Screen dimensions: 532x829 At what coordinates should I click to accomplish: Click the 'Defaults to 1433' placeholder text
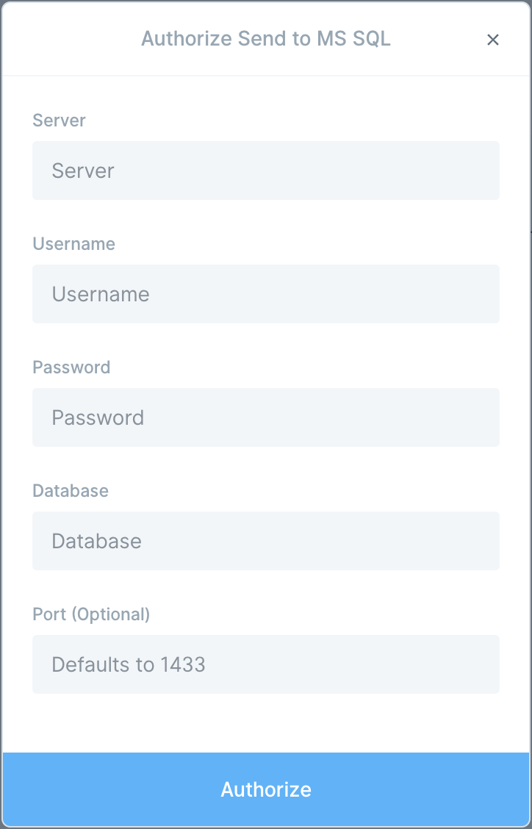click(129, 664)
